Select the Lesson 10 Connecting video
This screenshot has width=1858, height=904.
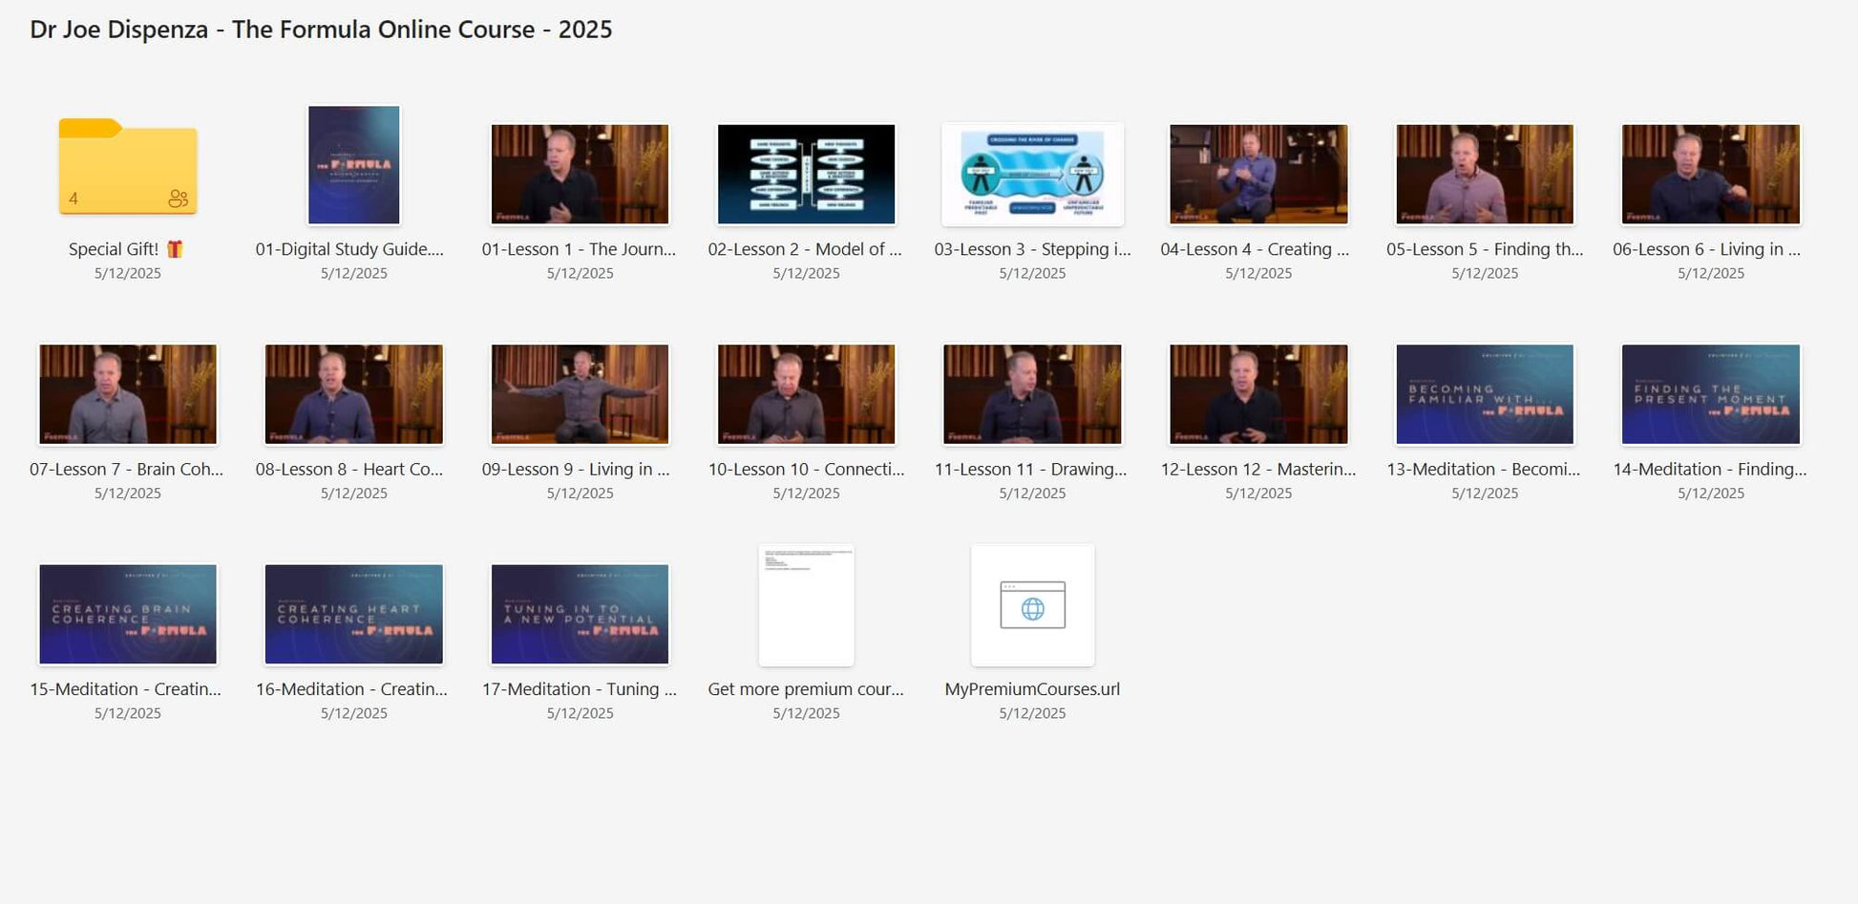[x=806, y=394]
